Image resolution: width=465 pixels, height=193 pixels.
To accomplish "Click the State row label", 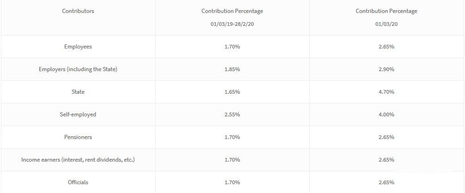I will pos(78,92).
